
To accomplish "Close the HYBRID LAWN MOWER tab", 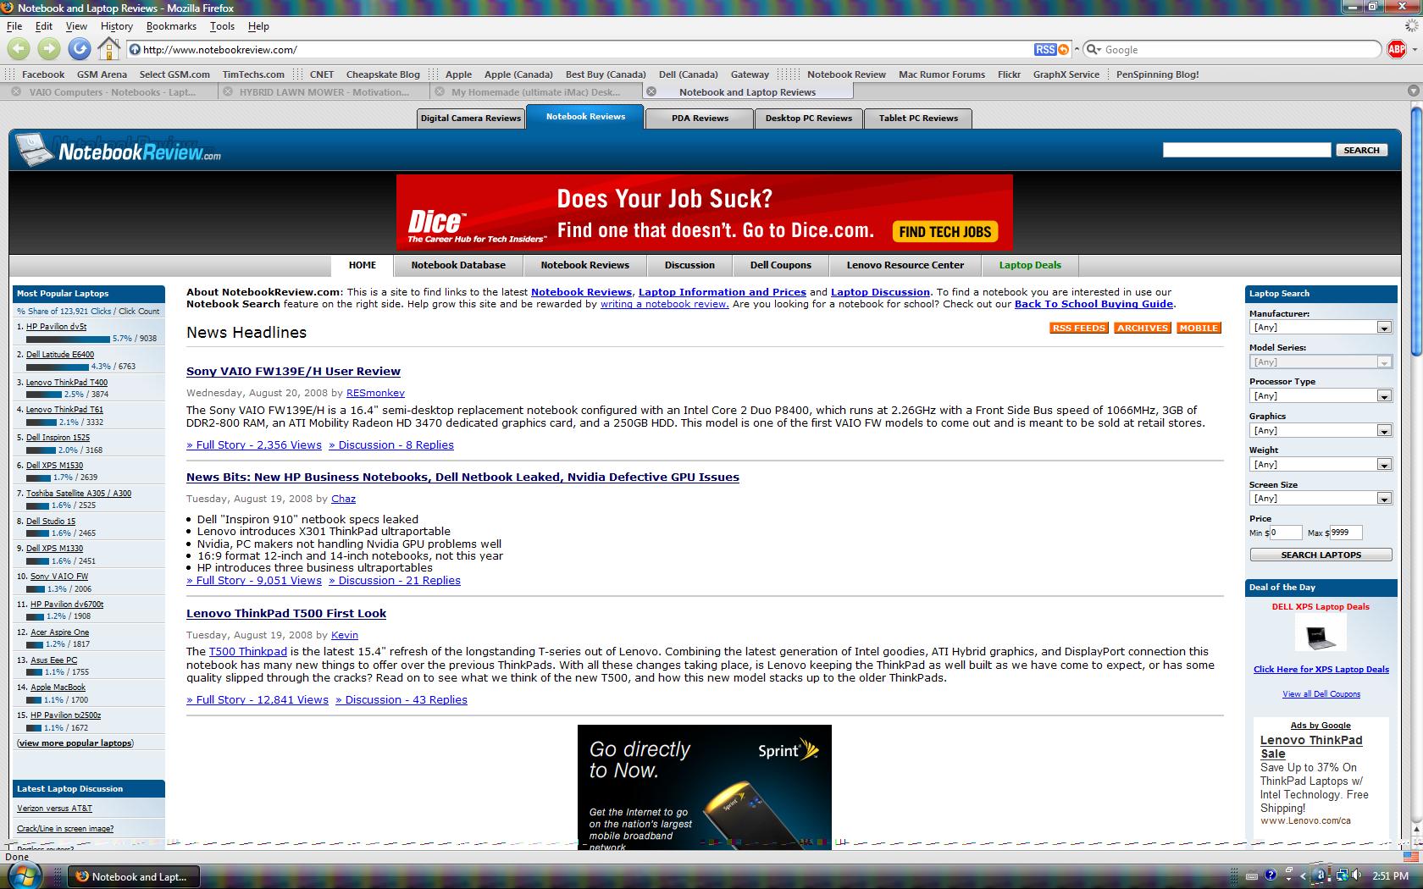I will coord(227,91).
